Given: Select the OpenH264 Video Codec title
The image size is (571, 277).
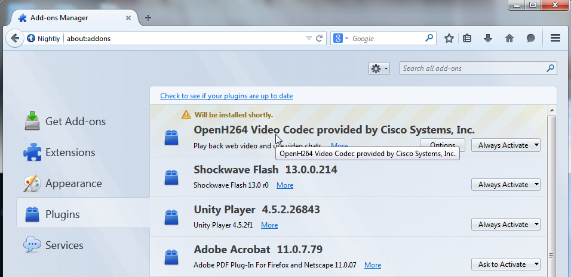Looking at the screenshot, I should tap(334, 130).
